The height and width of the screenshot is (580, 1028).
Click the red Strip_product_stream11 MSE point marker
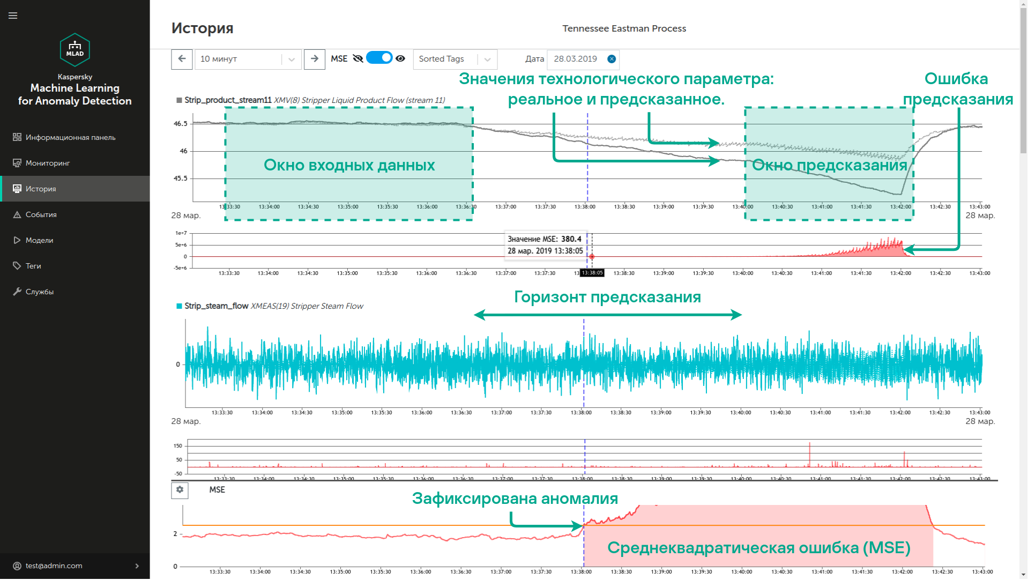592,257
